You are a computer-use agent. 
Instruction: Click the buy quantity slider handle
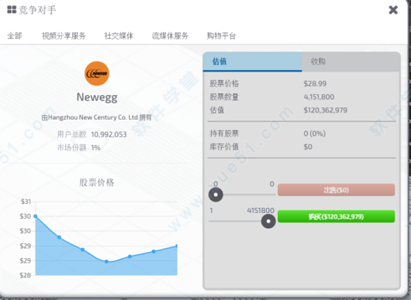[269, 221]
